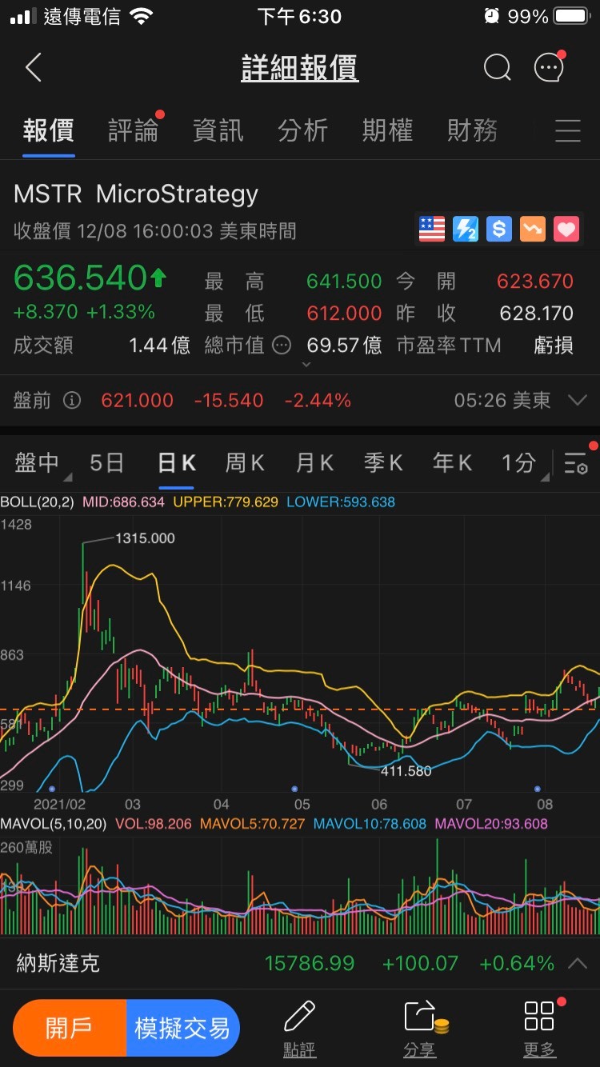The width and height of the screenshot is (600, 1067).
Task: Open the chat bubble messages icon
Action: coord(549,68)
